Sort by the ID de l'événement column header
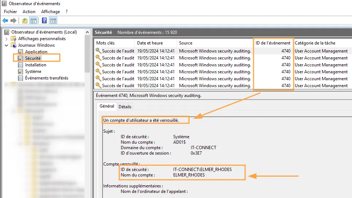Image resolution: width=352 pixels, height=198 pixels. (273, 43)
